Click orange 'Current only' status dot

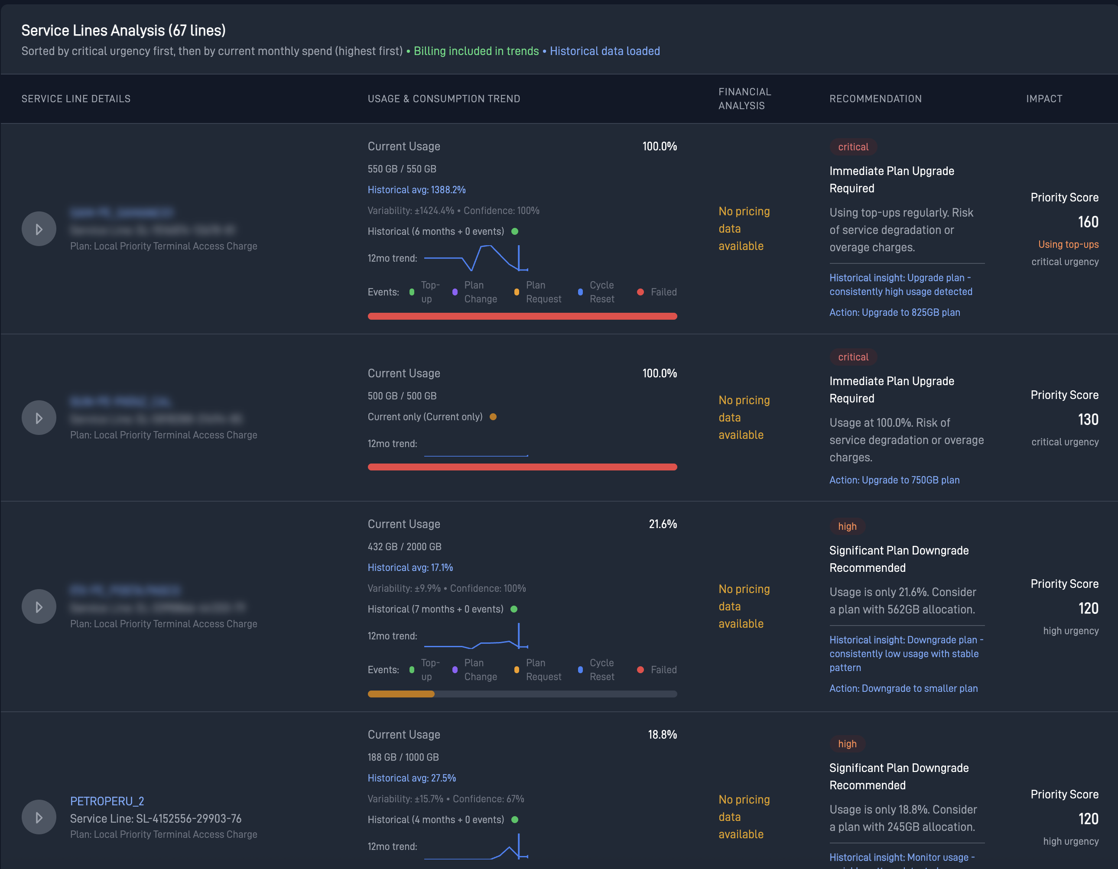[493, 417]
